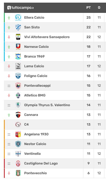
Task: Open the Pontevalleceppi team badge
Action: coord(18,85)
